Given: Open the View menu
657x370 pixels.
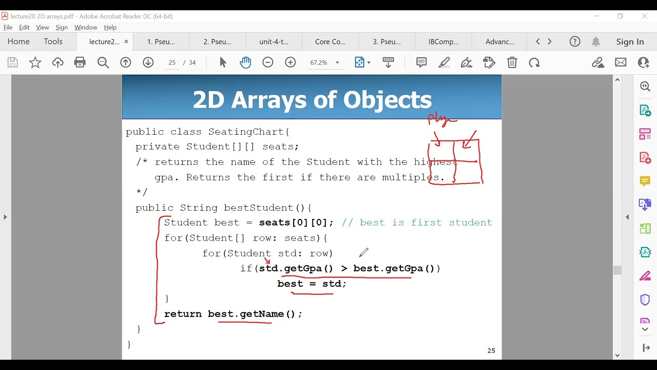Looking at the screenshot, I should 43,27.
